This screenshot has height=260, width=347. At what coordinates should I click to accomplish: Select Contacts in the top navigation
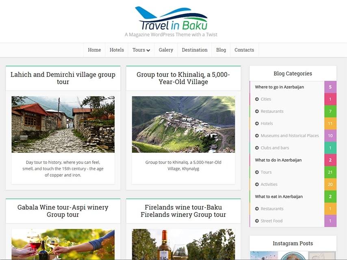coord(244,50)
